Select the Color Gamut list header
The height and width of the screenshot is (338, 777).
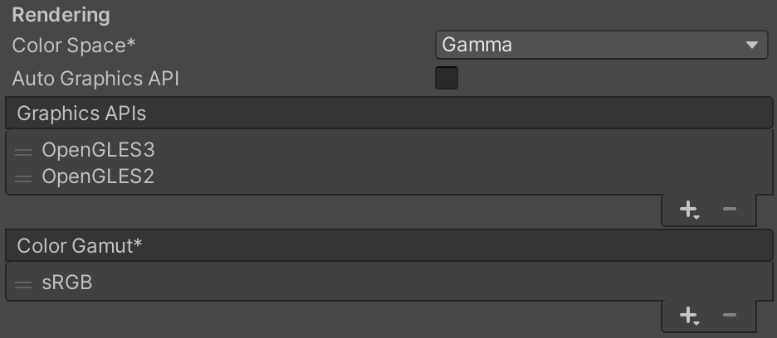pos(388,245)
